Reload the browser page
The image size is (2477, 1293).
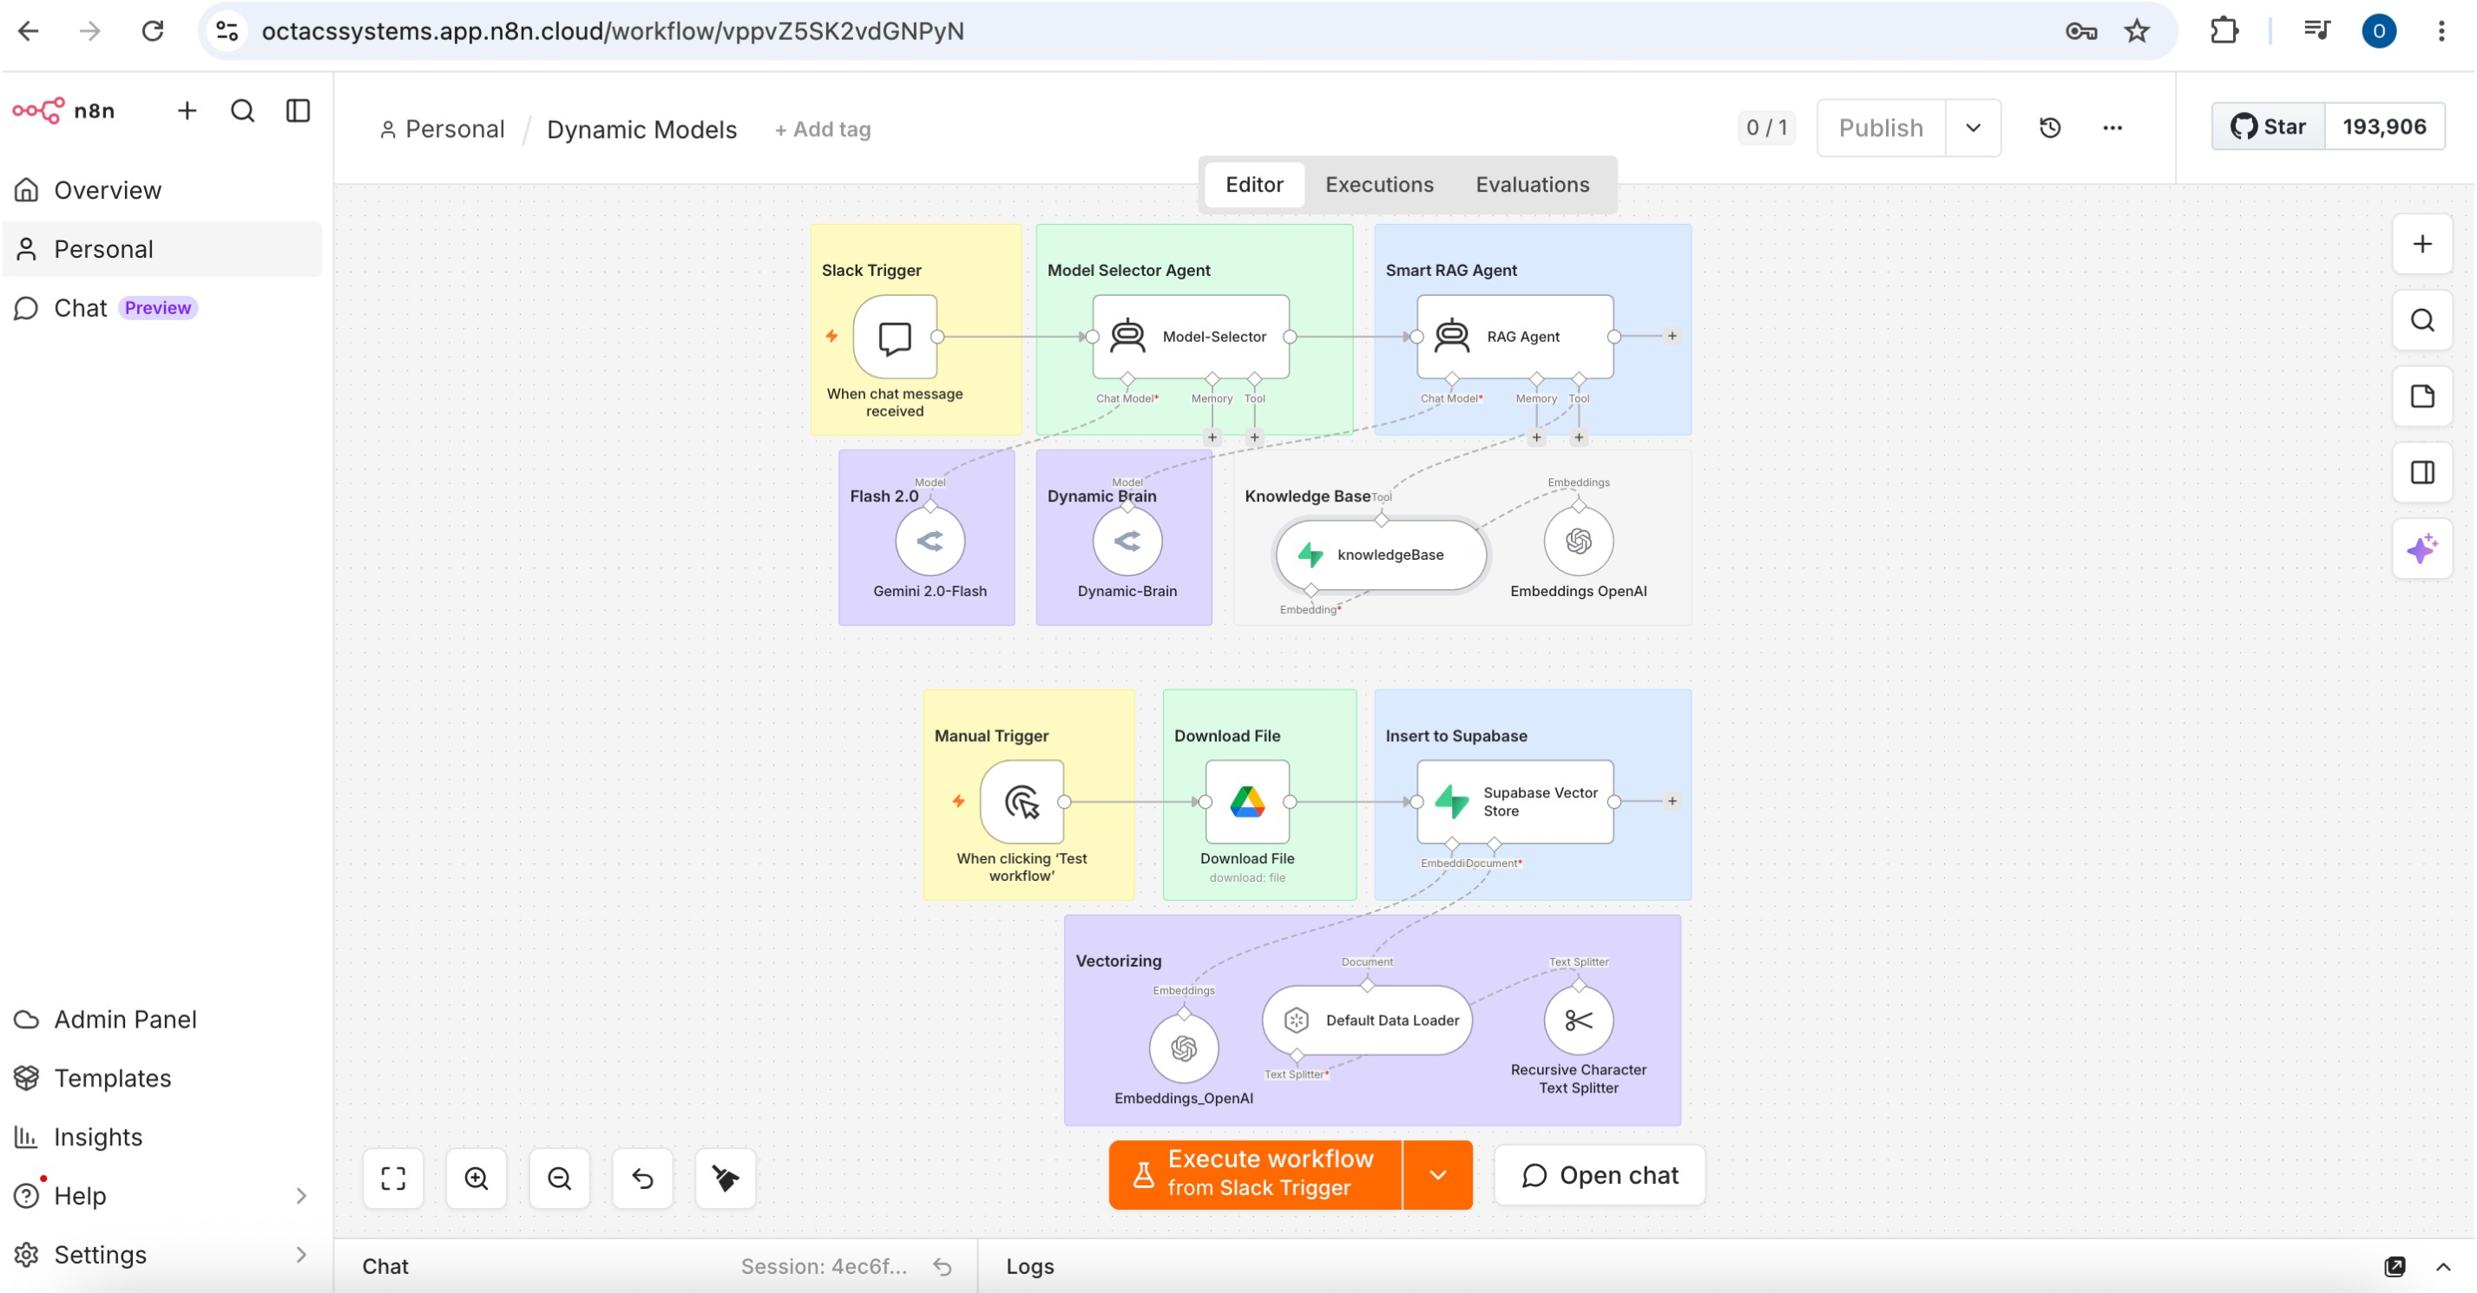click(x=153, y=32)
